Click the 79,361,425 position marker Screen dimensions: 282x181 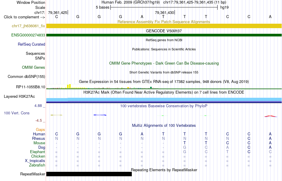click(x=58, y=12)
